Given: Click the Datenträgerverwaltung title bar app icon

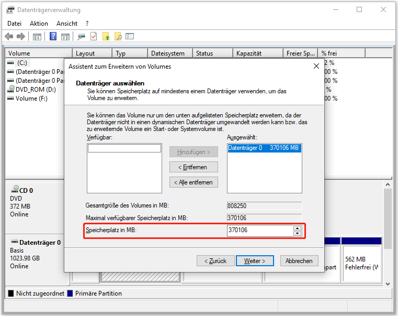Looking at the screenshot, I should point(10,10).
